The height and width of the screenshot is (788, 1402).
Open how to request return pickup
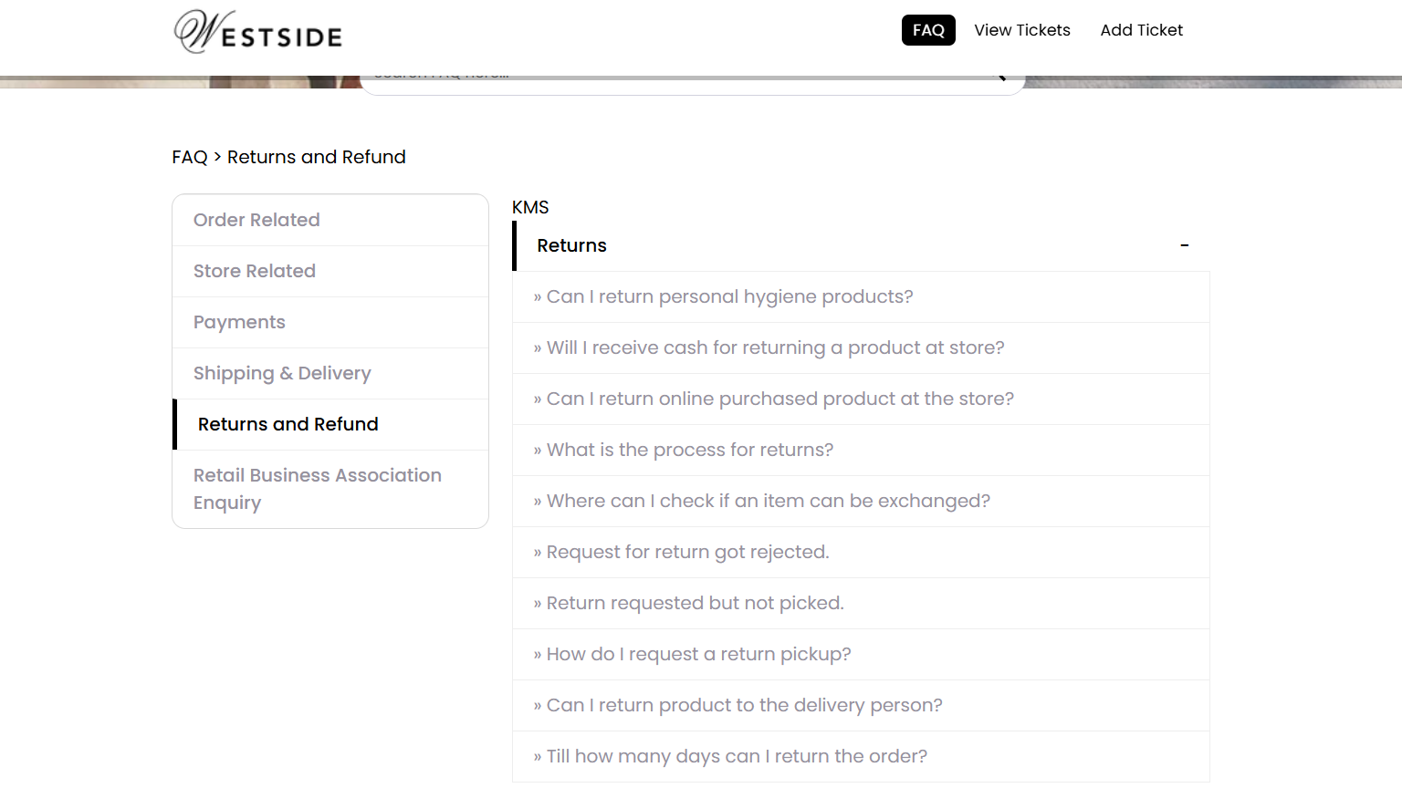click(x=698, y=654)
